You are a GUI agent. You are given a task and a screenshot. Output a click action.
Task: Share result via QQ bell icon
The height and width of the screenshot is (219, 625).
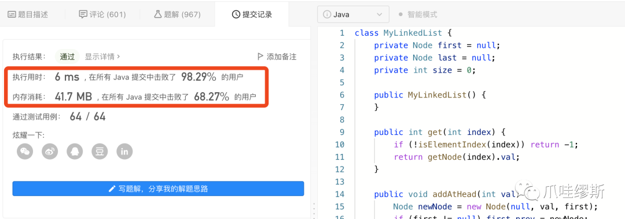(75, 151)
